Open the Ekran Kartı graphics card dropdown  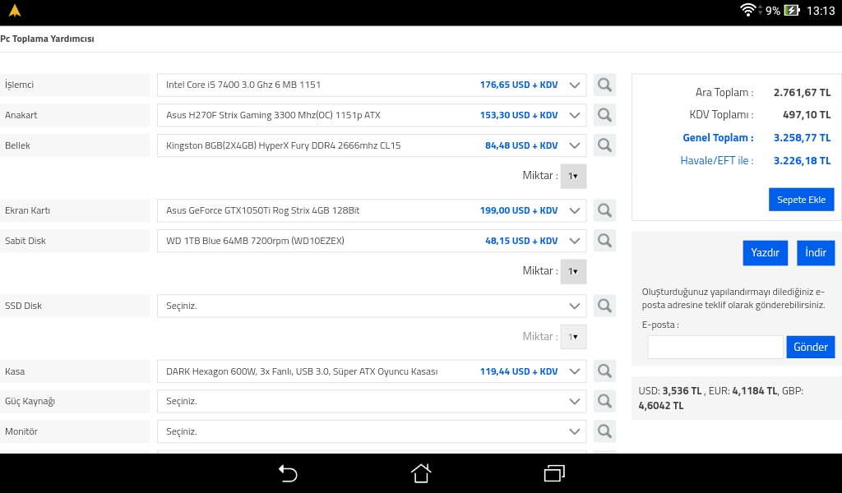pos(372,210)
